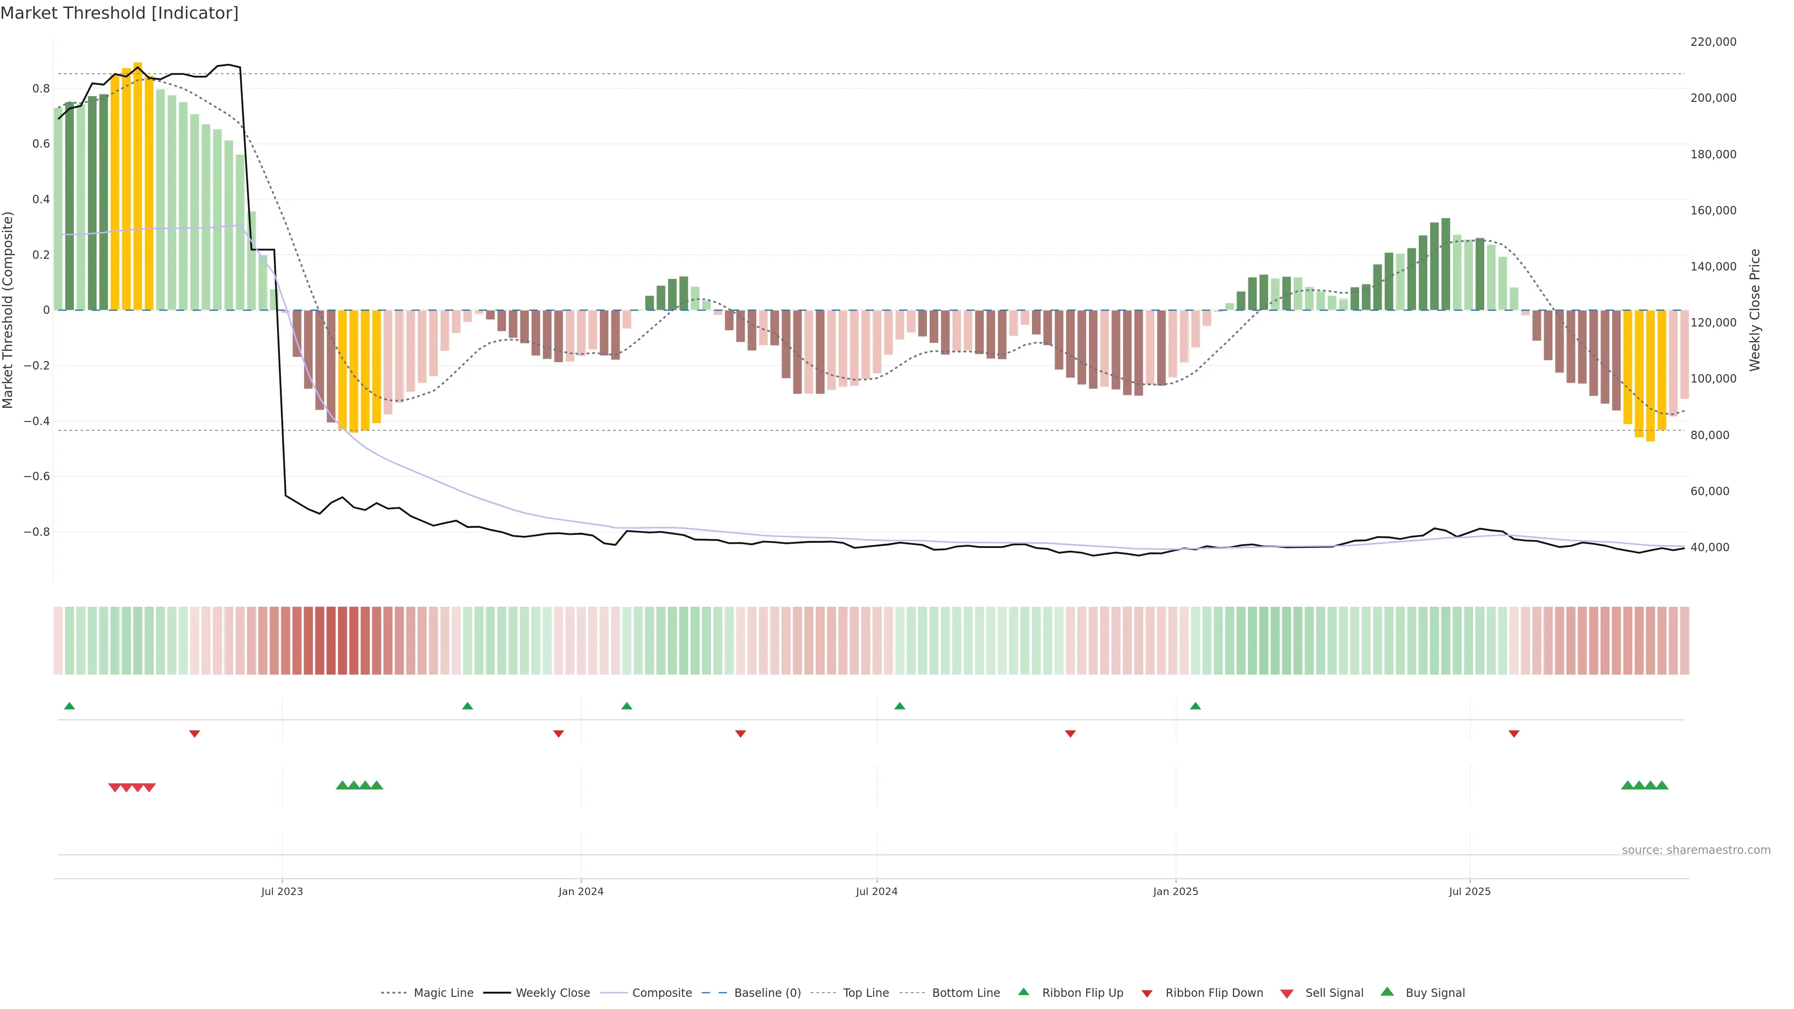This screenshot has height=1009, width=1794.
Task: Toggle the Composite line legend entry
Action: point(662,993)
